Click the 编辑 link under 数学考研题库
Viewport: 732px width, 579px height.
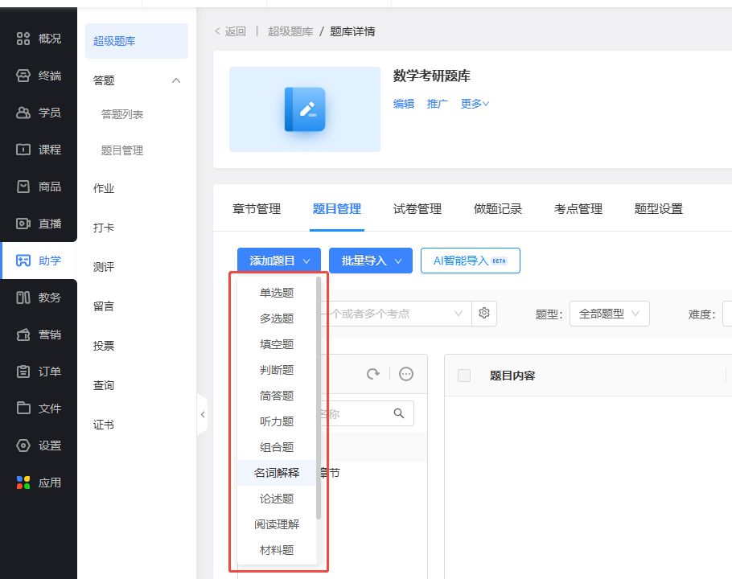tap(404, 104)
